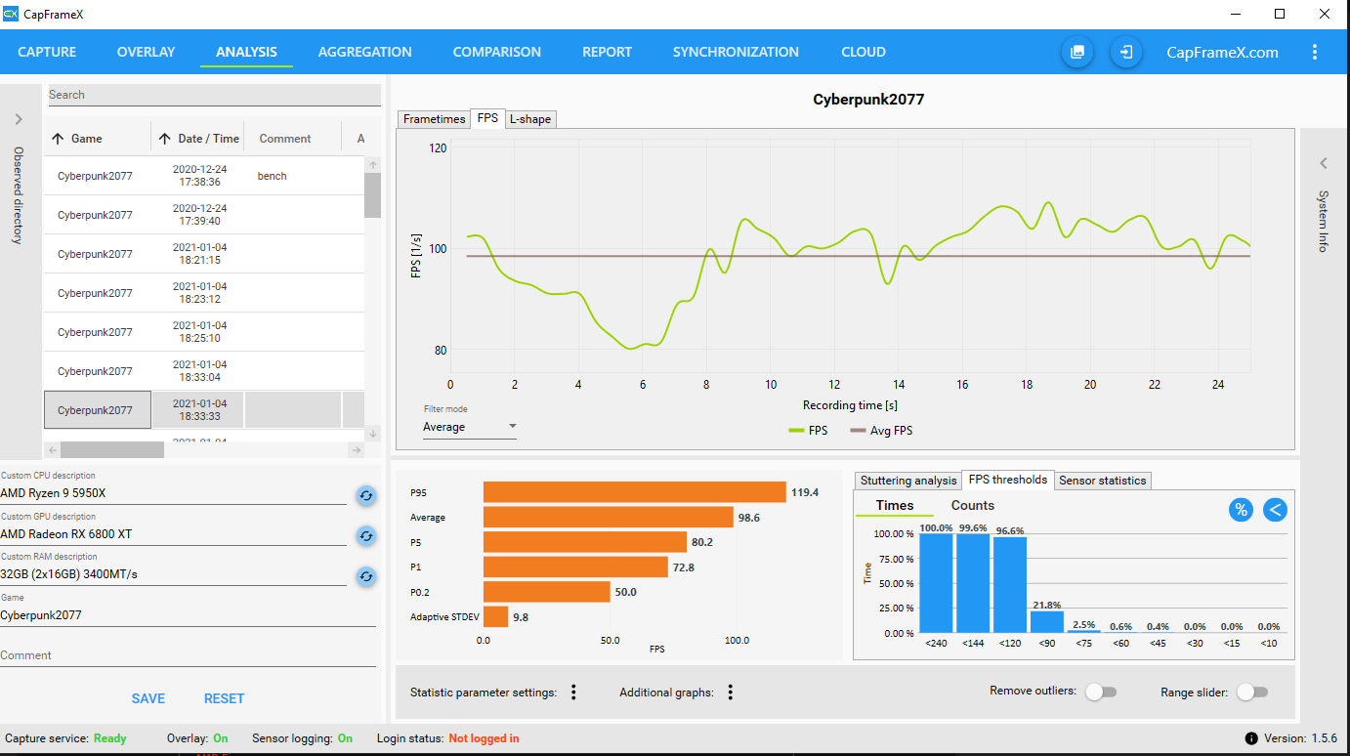The image size is (1350, 756).
Task: Click the list scroll-right arrow
Action: click(357, 450)
